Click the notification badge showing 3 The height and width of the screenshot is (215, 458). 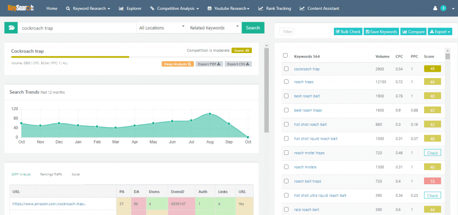(x=443, y=8)
